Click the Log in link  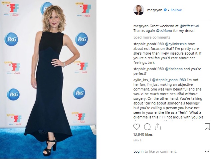[x=138, y=151]
